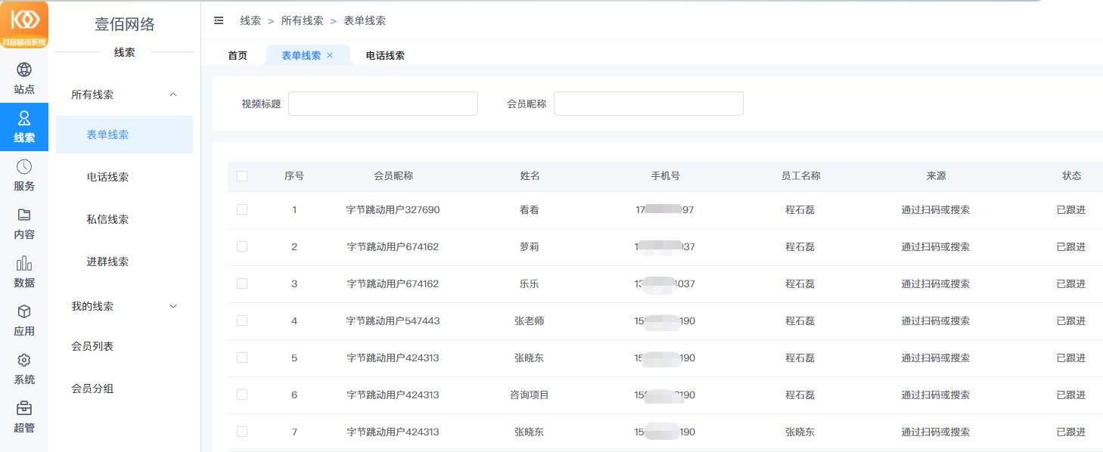Screen dimensions: 1103x452
Task: Click the 手机号 column header
Action: click(665, 176)
